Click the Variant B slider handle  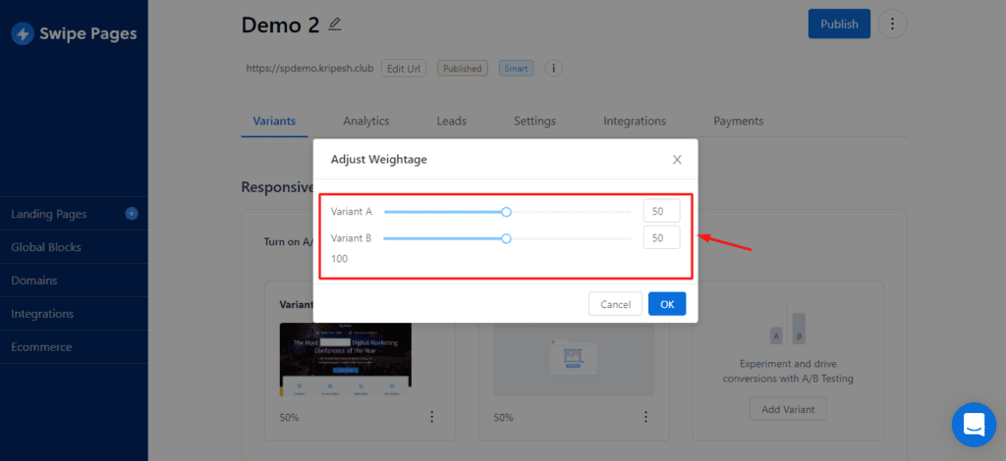506,237
